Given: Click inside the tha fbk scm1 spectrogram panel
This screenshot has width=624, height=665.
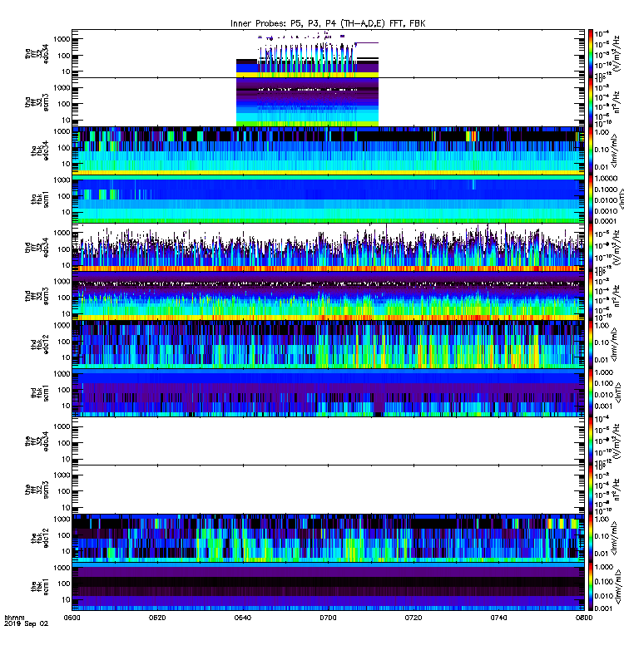Looking at the screenshot, I should point(328,199).
